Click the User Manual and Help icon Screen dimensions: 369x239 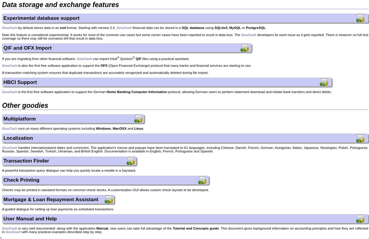[x=360, y=219]
